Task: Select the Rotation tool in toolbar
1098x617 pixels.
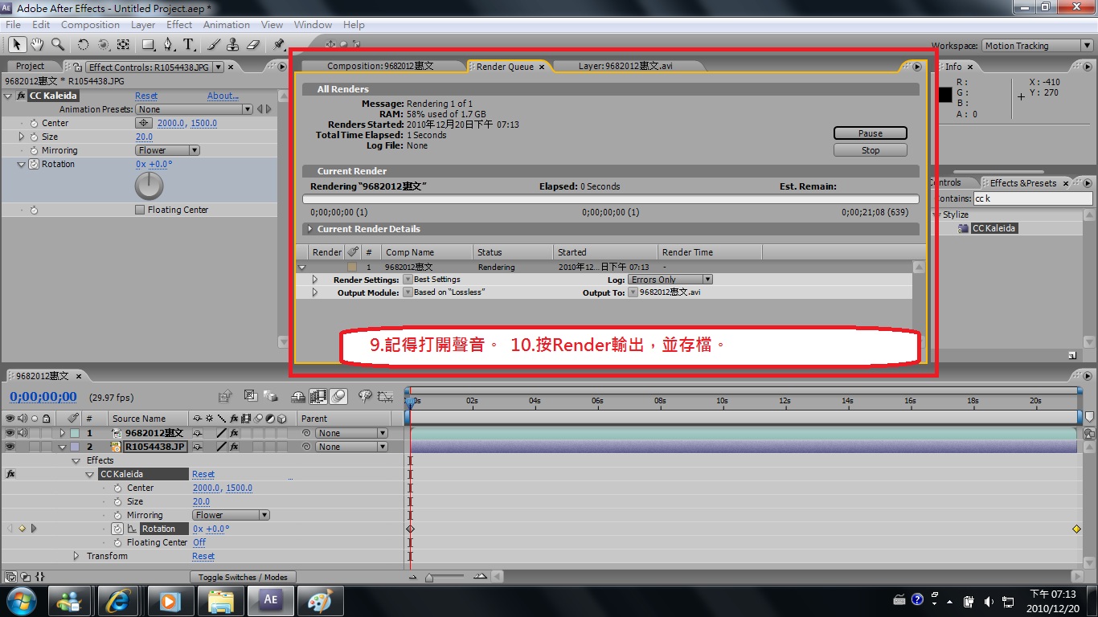Action: tap(83, 45)
